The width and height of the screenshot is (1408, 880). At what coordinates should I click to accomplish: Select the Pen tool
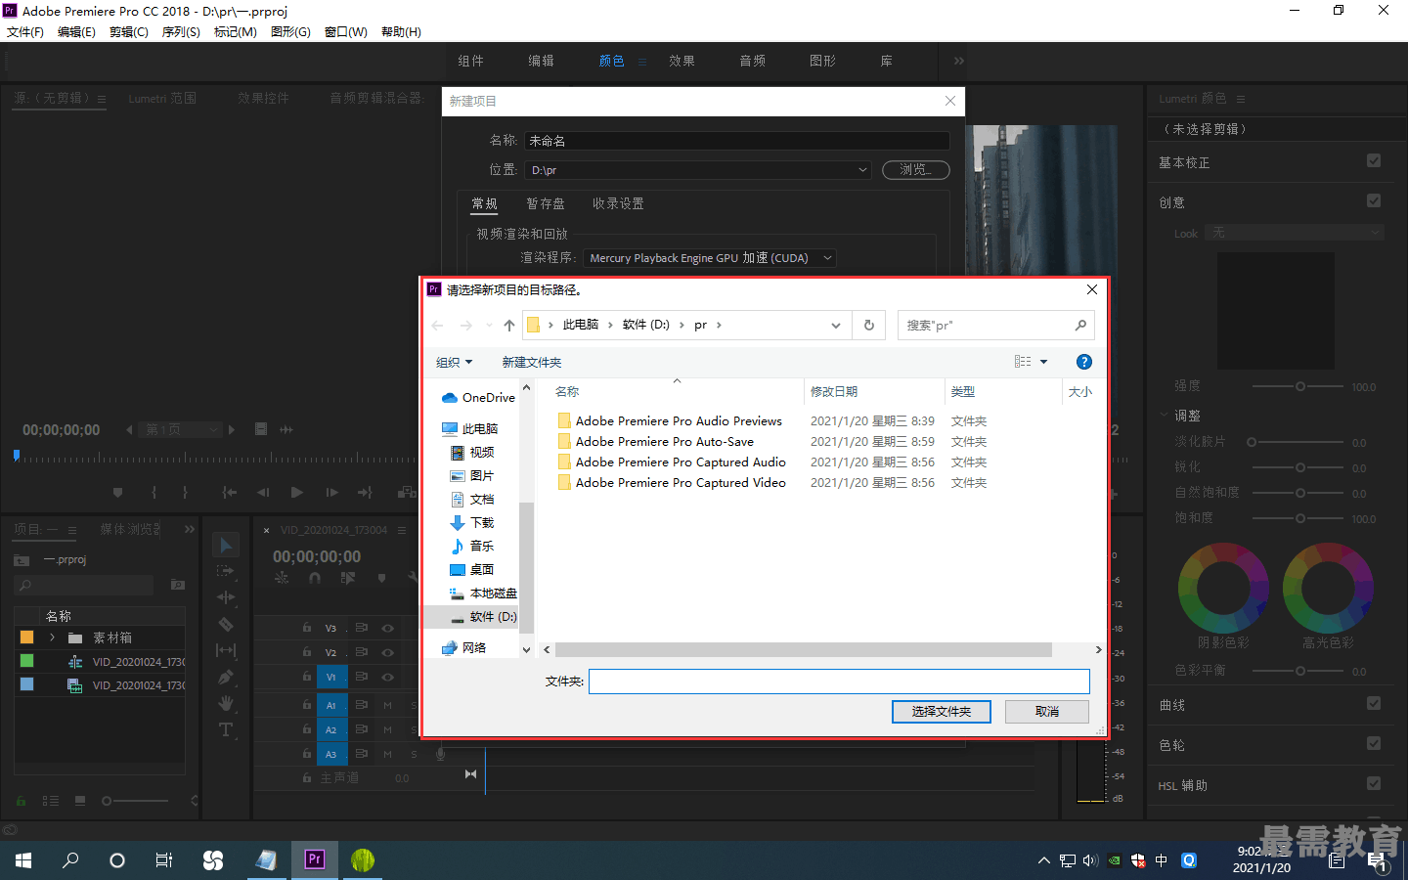click(x=226, y=677)
